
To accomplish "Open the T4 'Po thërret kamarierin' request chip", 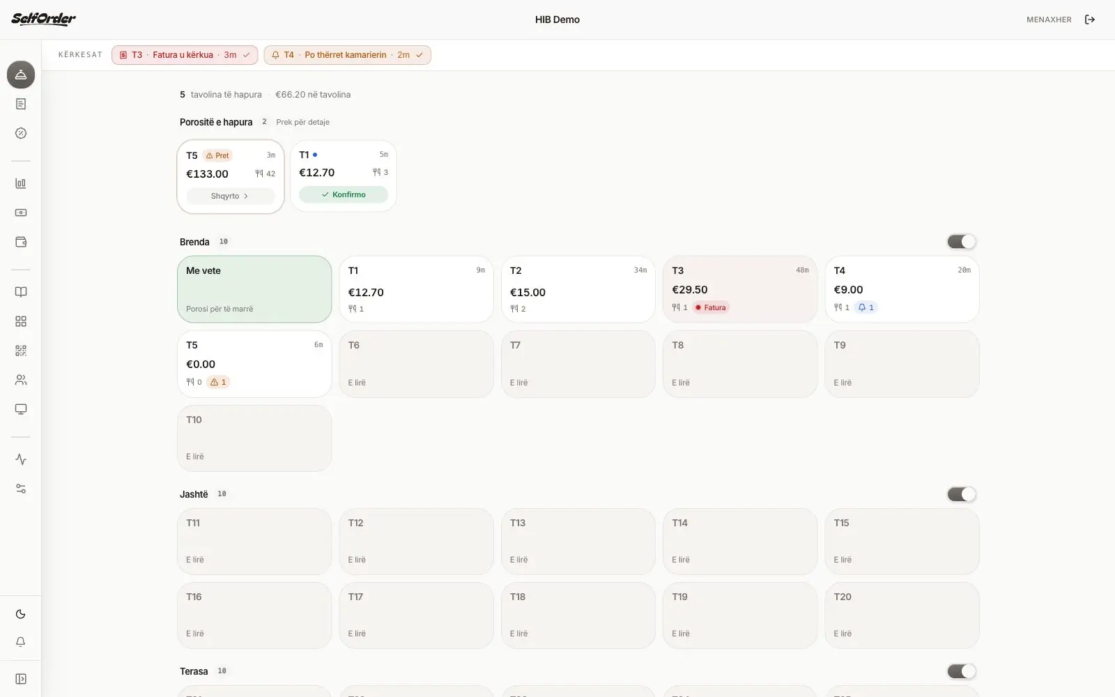I will (x=347, y=55).
